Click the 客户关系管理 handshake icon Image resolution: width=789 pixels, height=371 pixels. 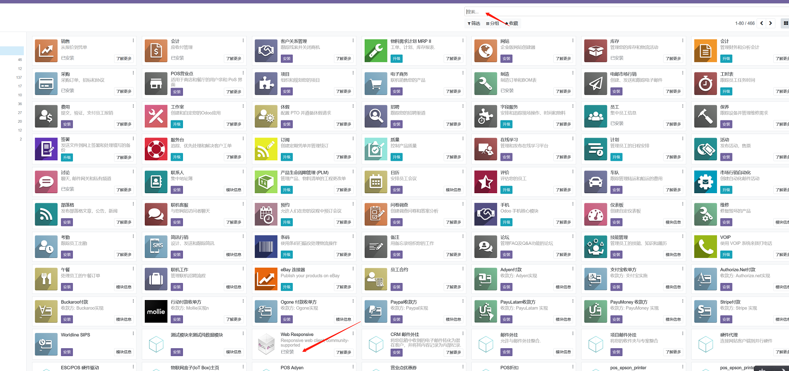pyautogui.click(x=266, y=51)
